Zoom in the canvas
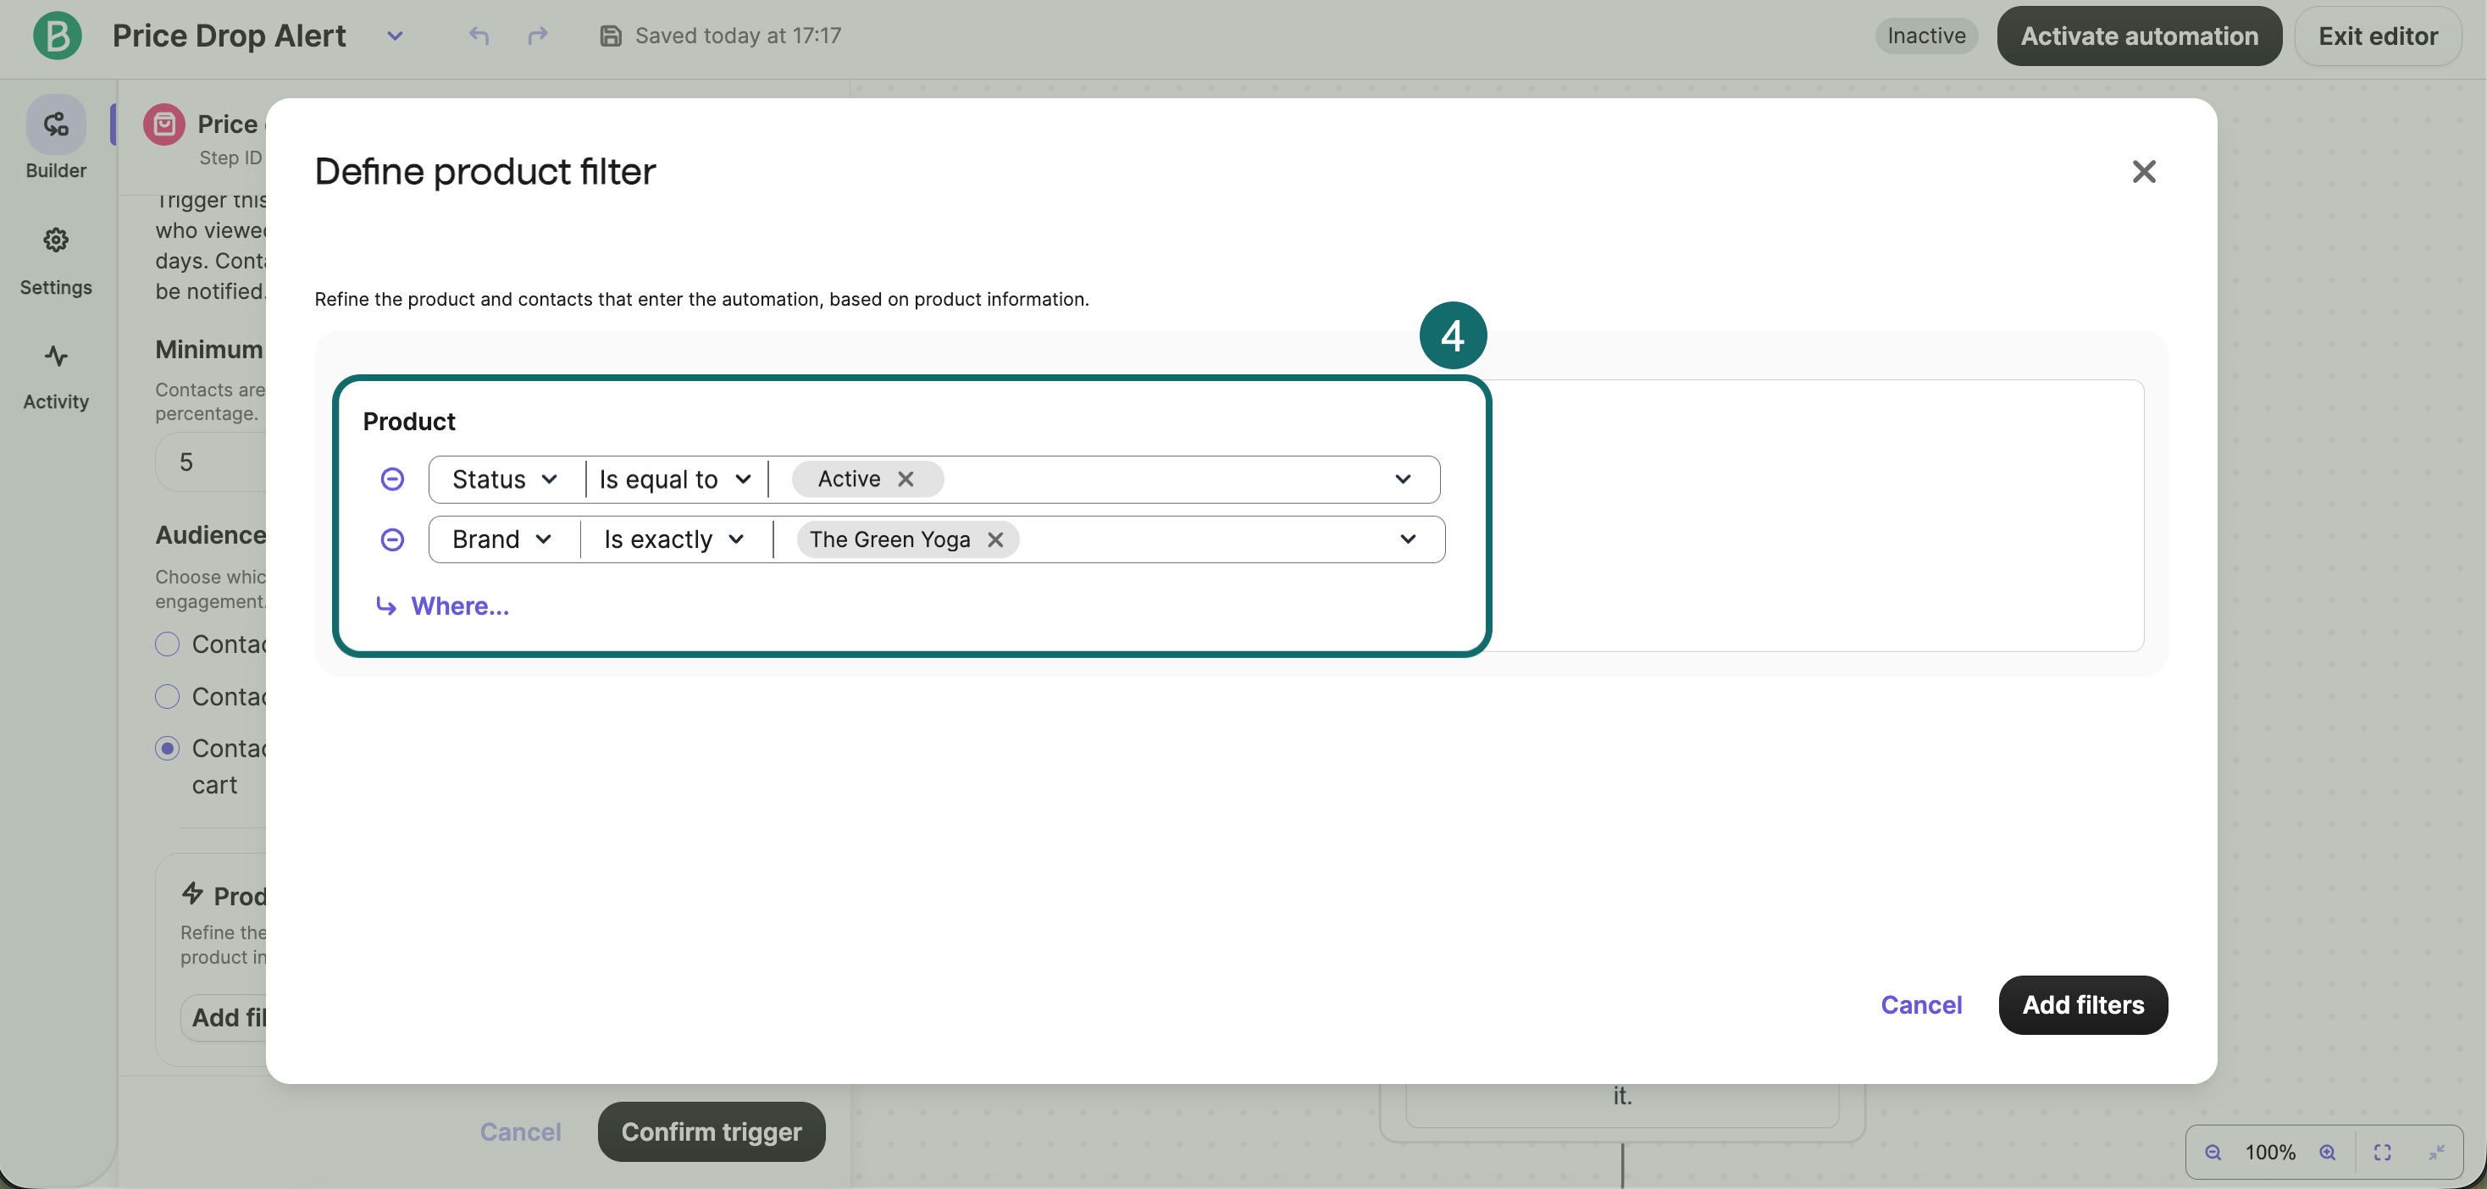Screen dimensions: 2487x1189 [2328, 1153]
